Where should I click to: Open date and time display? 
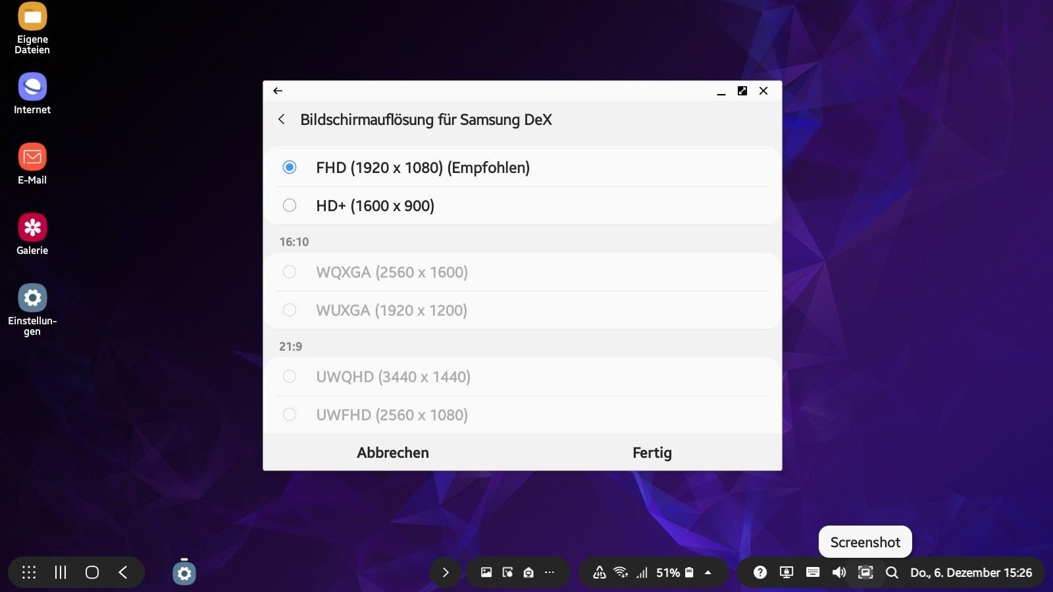(x=971, y=573)
